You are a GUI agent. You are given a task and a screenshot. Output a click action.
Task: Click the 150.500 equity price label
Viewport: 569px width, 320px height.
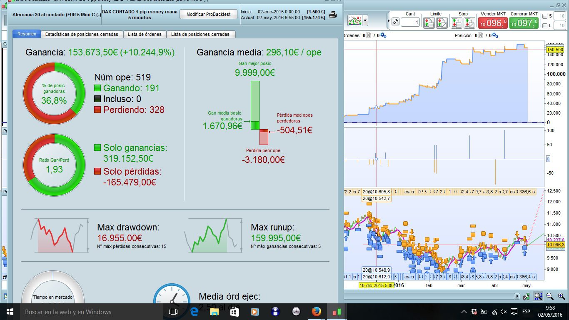tap(555, 50)
